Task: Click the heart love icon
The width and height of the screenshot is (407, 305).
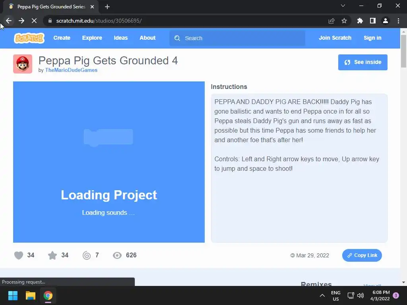Action: [19, 255]
